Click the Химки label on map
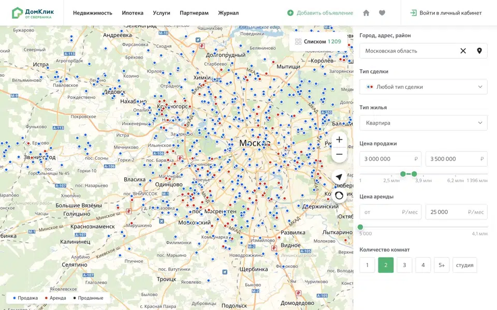This screenshot has width=497, height=310. tap(202, 77)
